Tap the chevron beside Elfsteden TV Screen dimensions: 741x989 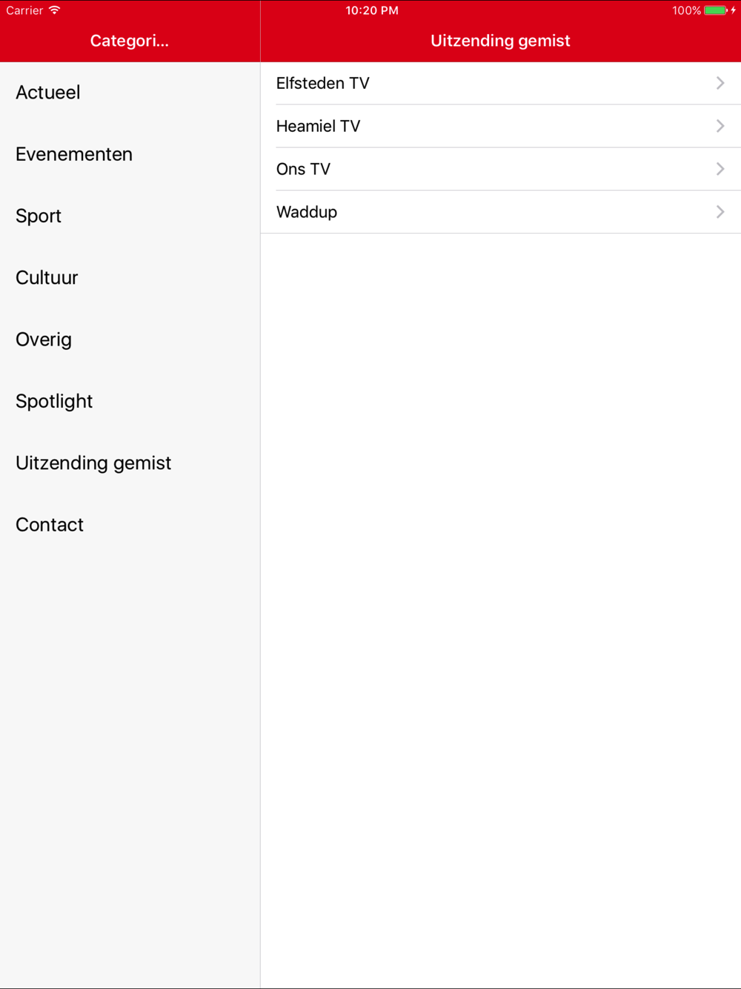(x=720, y=83)
